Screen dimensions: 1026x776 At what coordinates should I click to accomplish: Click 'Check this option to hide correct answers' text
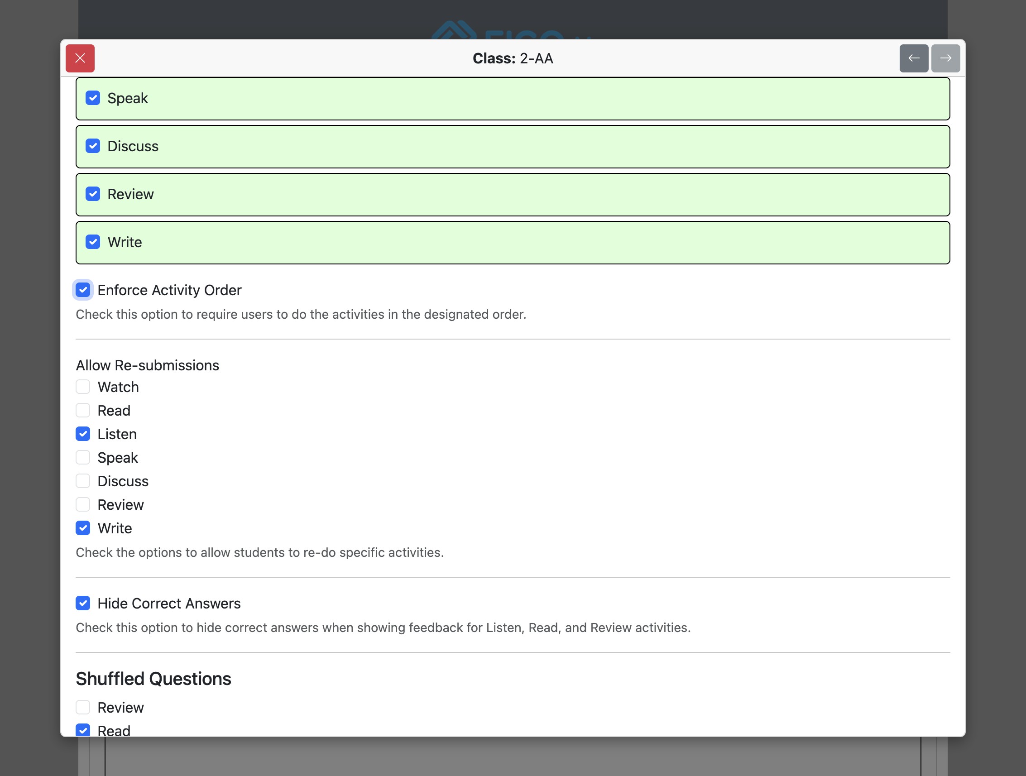click(383, 628)
